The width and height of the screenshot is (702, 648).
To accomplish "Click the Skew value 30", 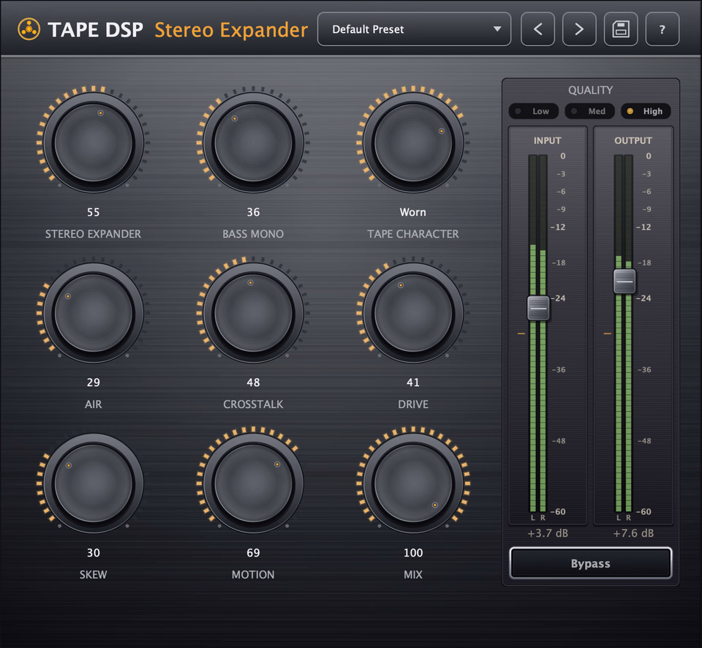I will tap(93, 553).
